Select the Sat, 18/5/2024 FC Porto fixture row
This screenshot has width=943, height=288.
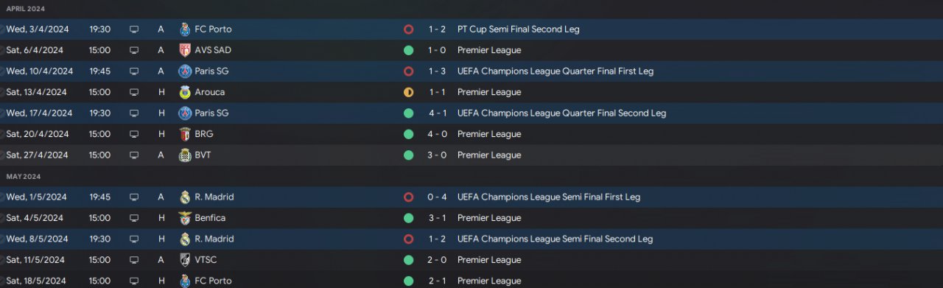[x=471, y=281]
